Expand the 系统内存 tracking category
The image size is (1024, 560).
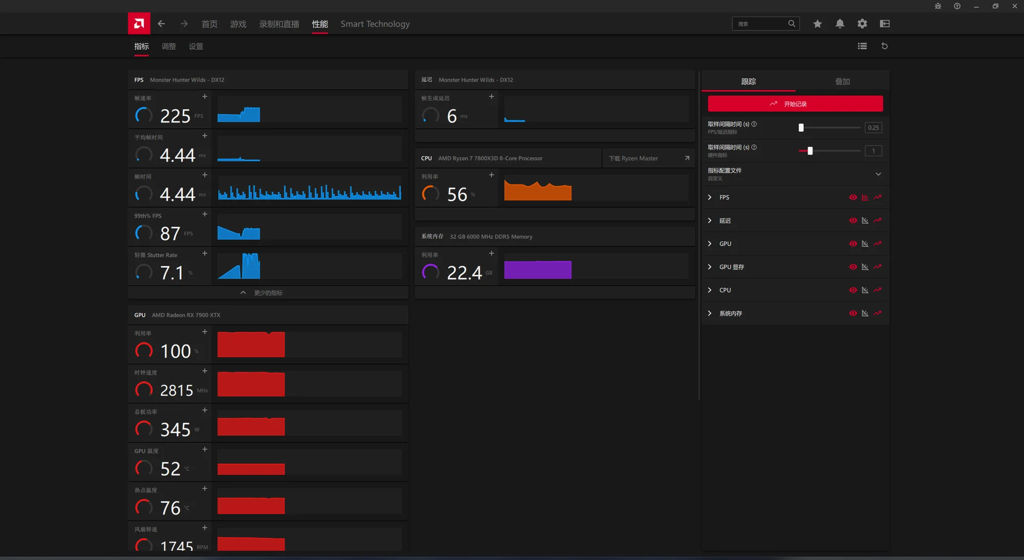pyautogui.click(x=710, y=313)
